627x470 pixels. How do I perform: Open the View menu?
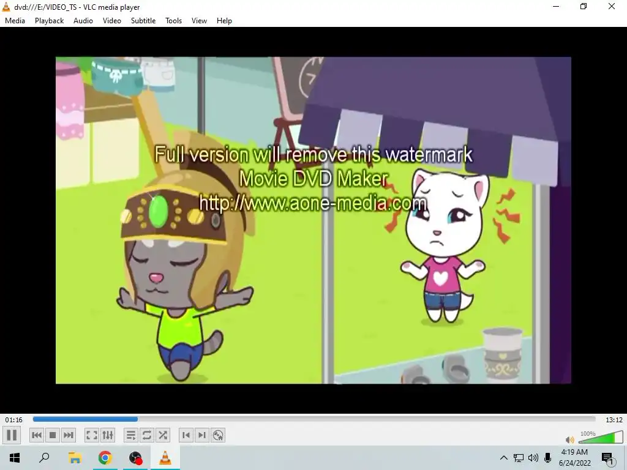click(x=199, y=21)
